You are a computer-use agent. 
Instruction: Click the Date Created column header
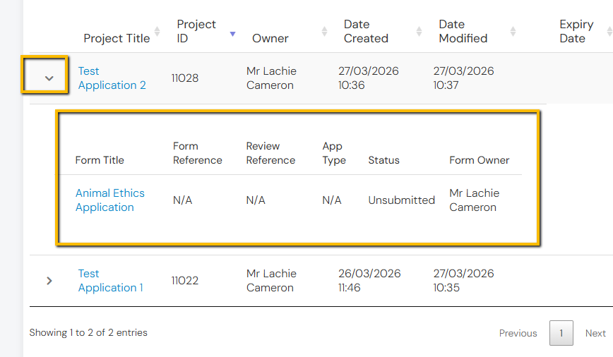pos(366,31)
